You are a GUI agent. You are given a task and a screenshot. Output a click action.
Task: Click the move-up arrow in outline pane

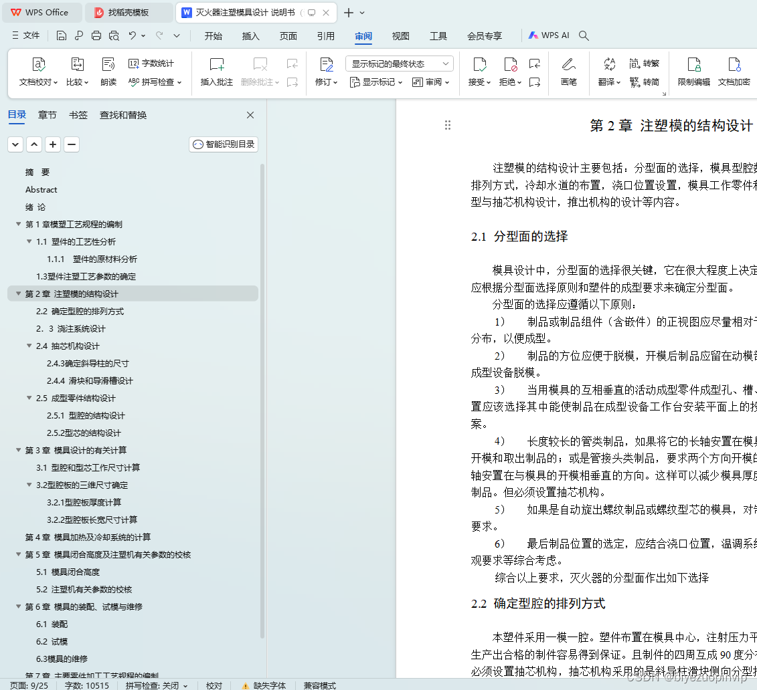pyautogui.click(x=34, y=144)
